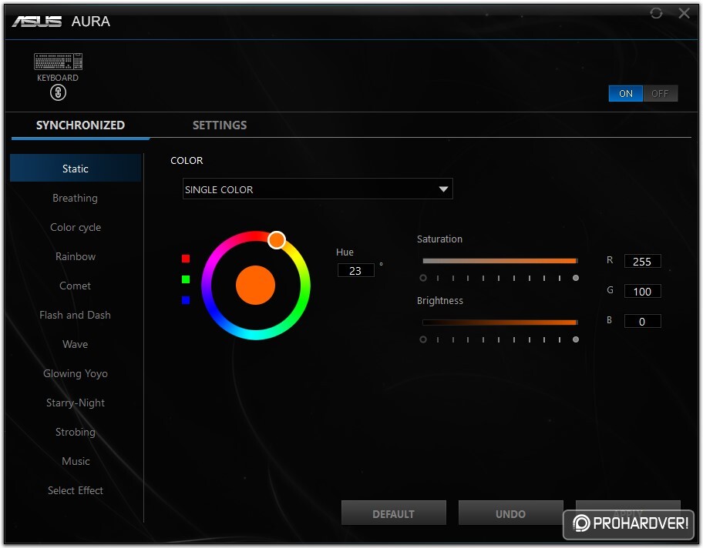Choose the Strobing effect

(76, 432)
